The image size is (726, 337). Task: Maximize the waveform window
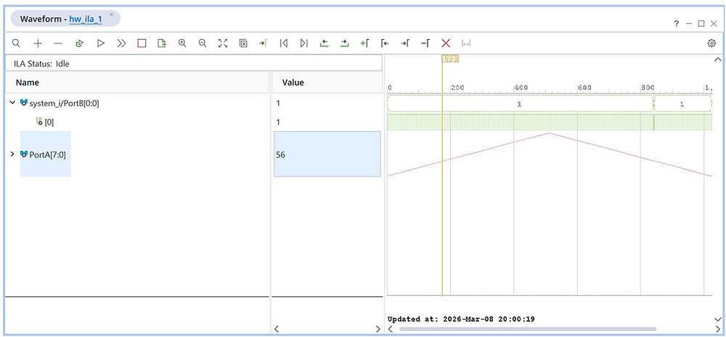click(x=701, y=24)
